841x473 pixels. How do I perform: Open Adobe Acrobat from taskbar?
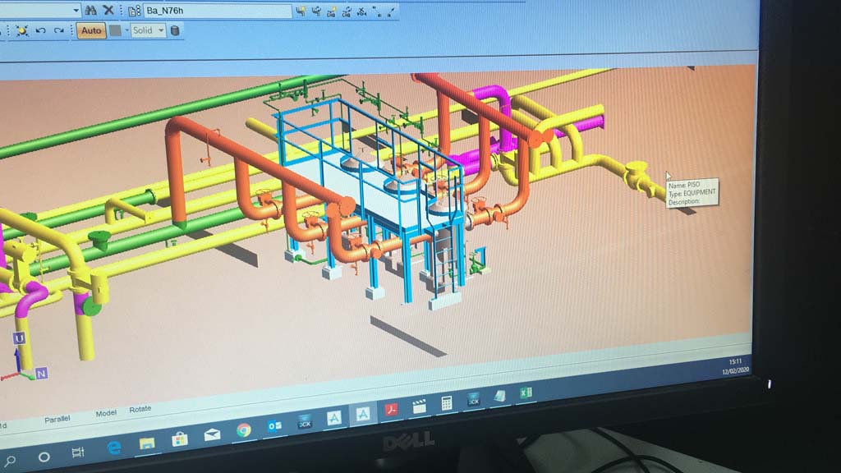(x=391, y=411)
